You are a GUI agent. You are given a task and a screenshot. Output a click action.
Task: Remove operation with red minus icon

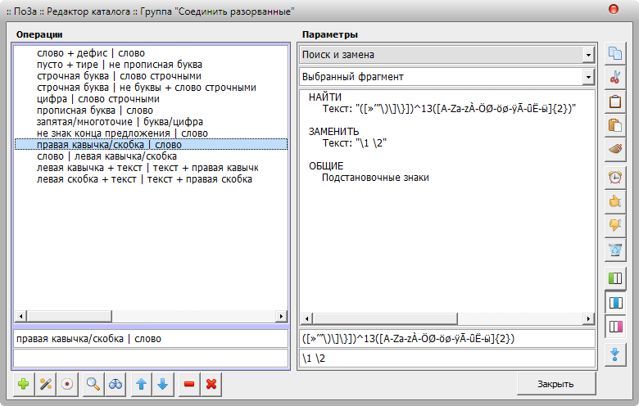[x=189, y=384]
